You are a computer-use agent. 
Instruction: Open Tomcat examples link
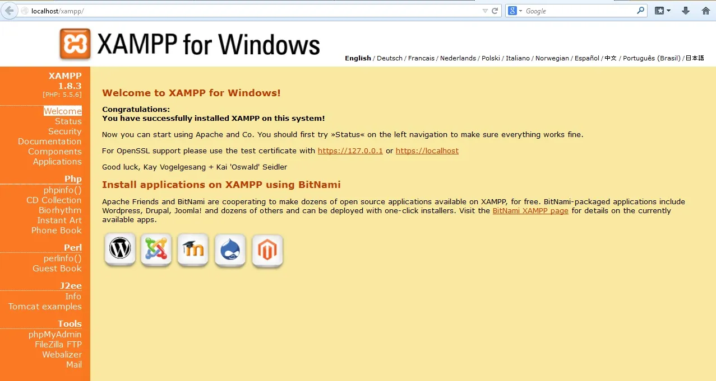(x=45, y=307)
